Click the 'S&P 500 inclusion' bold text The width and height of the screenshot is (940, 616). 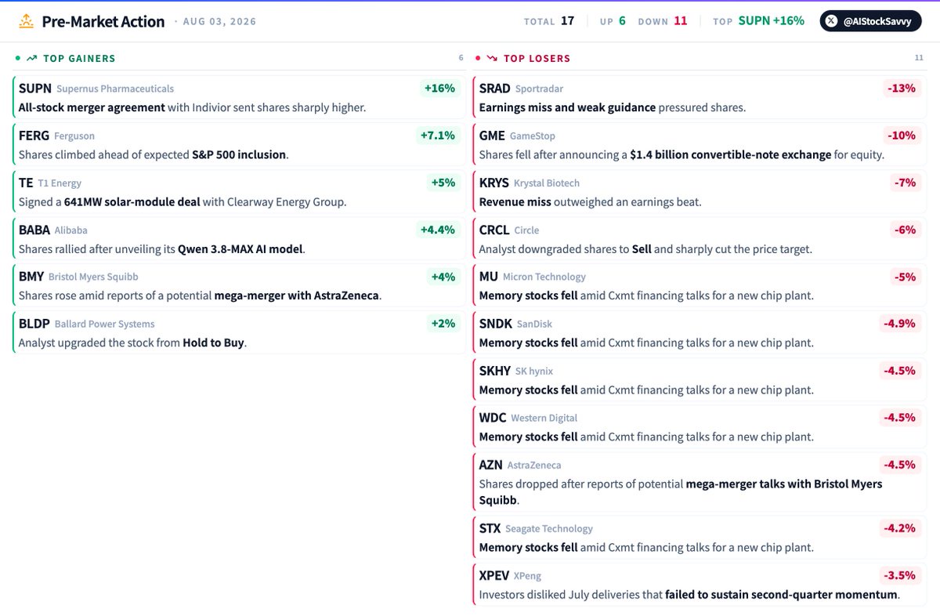tap(239, 154)
